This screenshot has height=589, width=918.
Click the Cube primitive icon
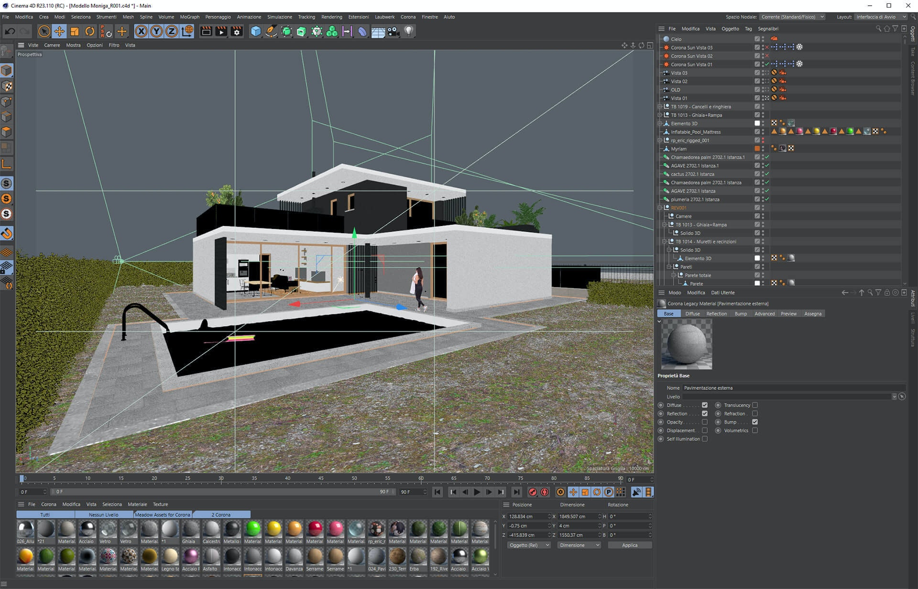click(x=256, y=32)
